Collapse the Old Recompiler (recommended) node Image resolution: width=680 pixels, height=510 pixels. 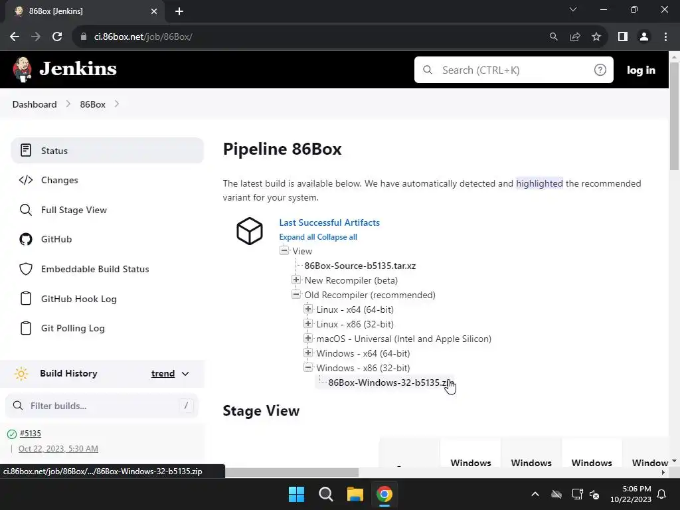[296, 294]
